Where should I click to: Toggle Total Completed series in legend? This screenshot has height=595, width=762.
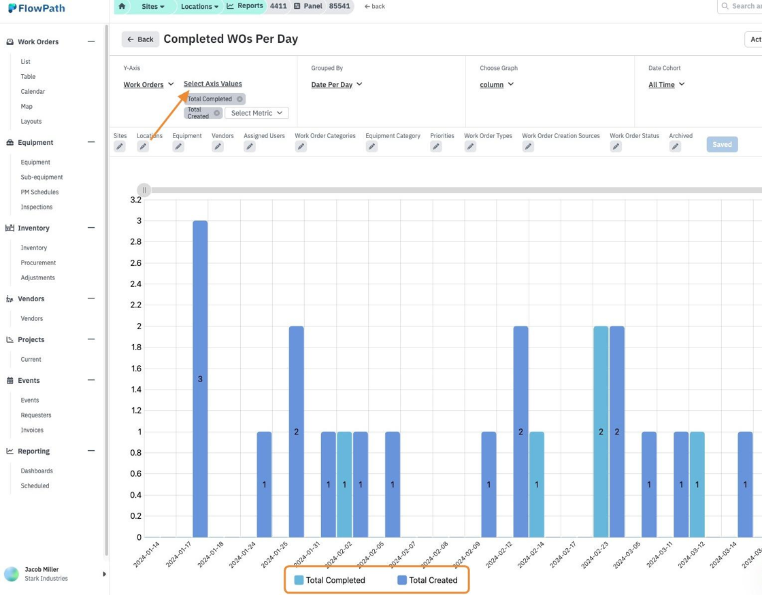click(330, 580)
